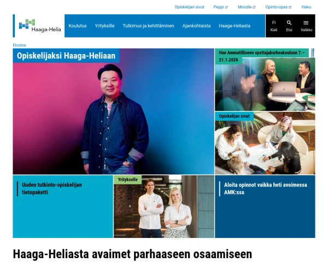Open the FI Kieli language selector
The height and width of the screenshot is (262, 328).
274,26
